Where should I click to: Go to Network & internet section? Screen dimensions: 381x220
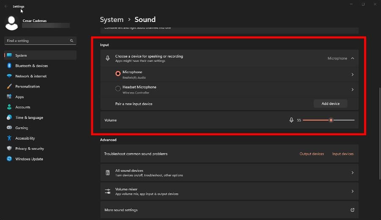click(x=40, y=76)
